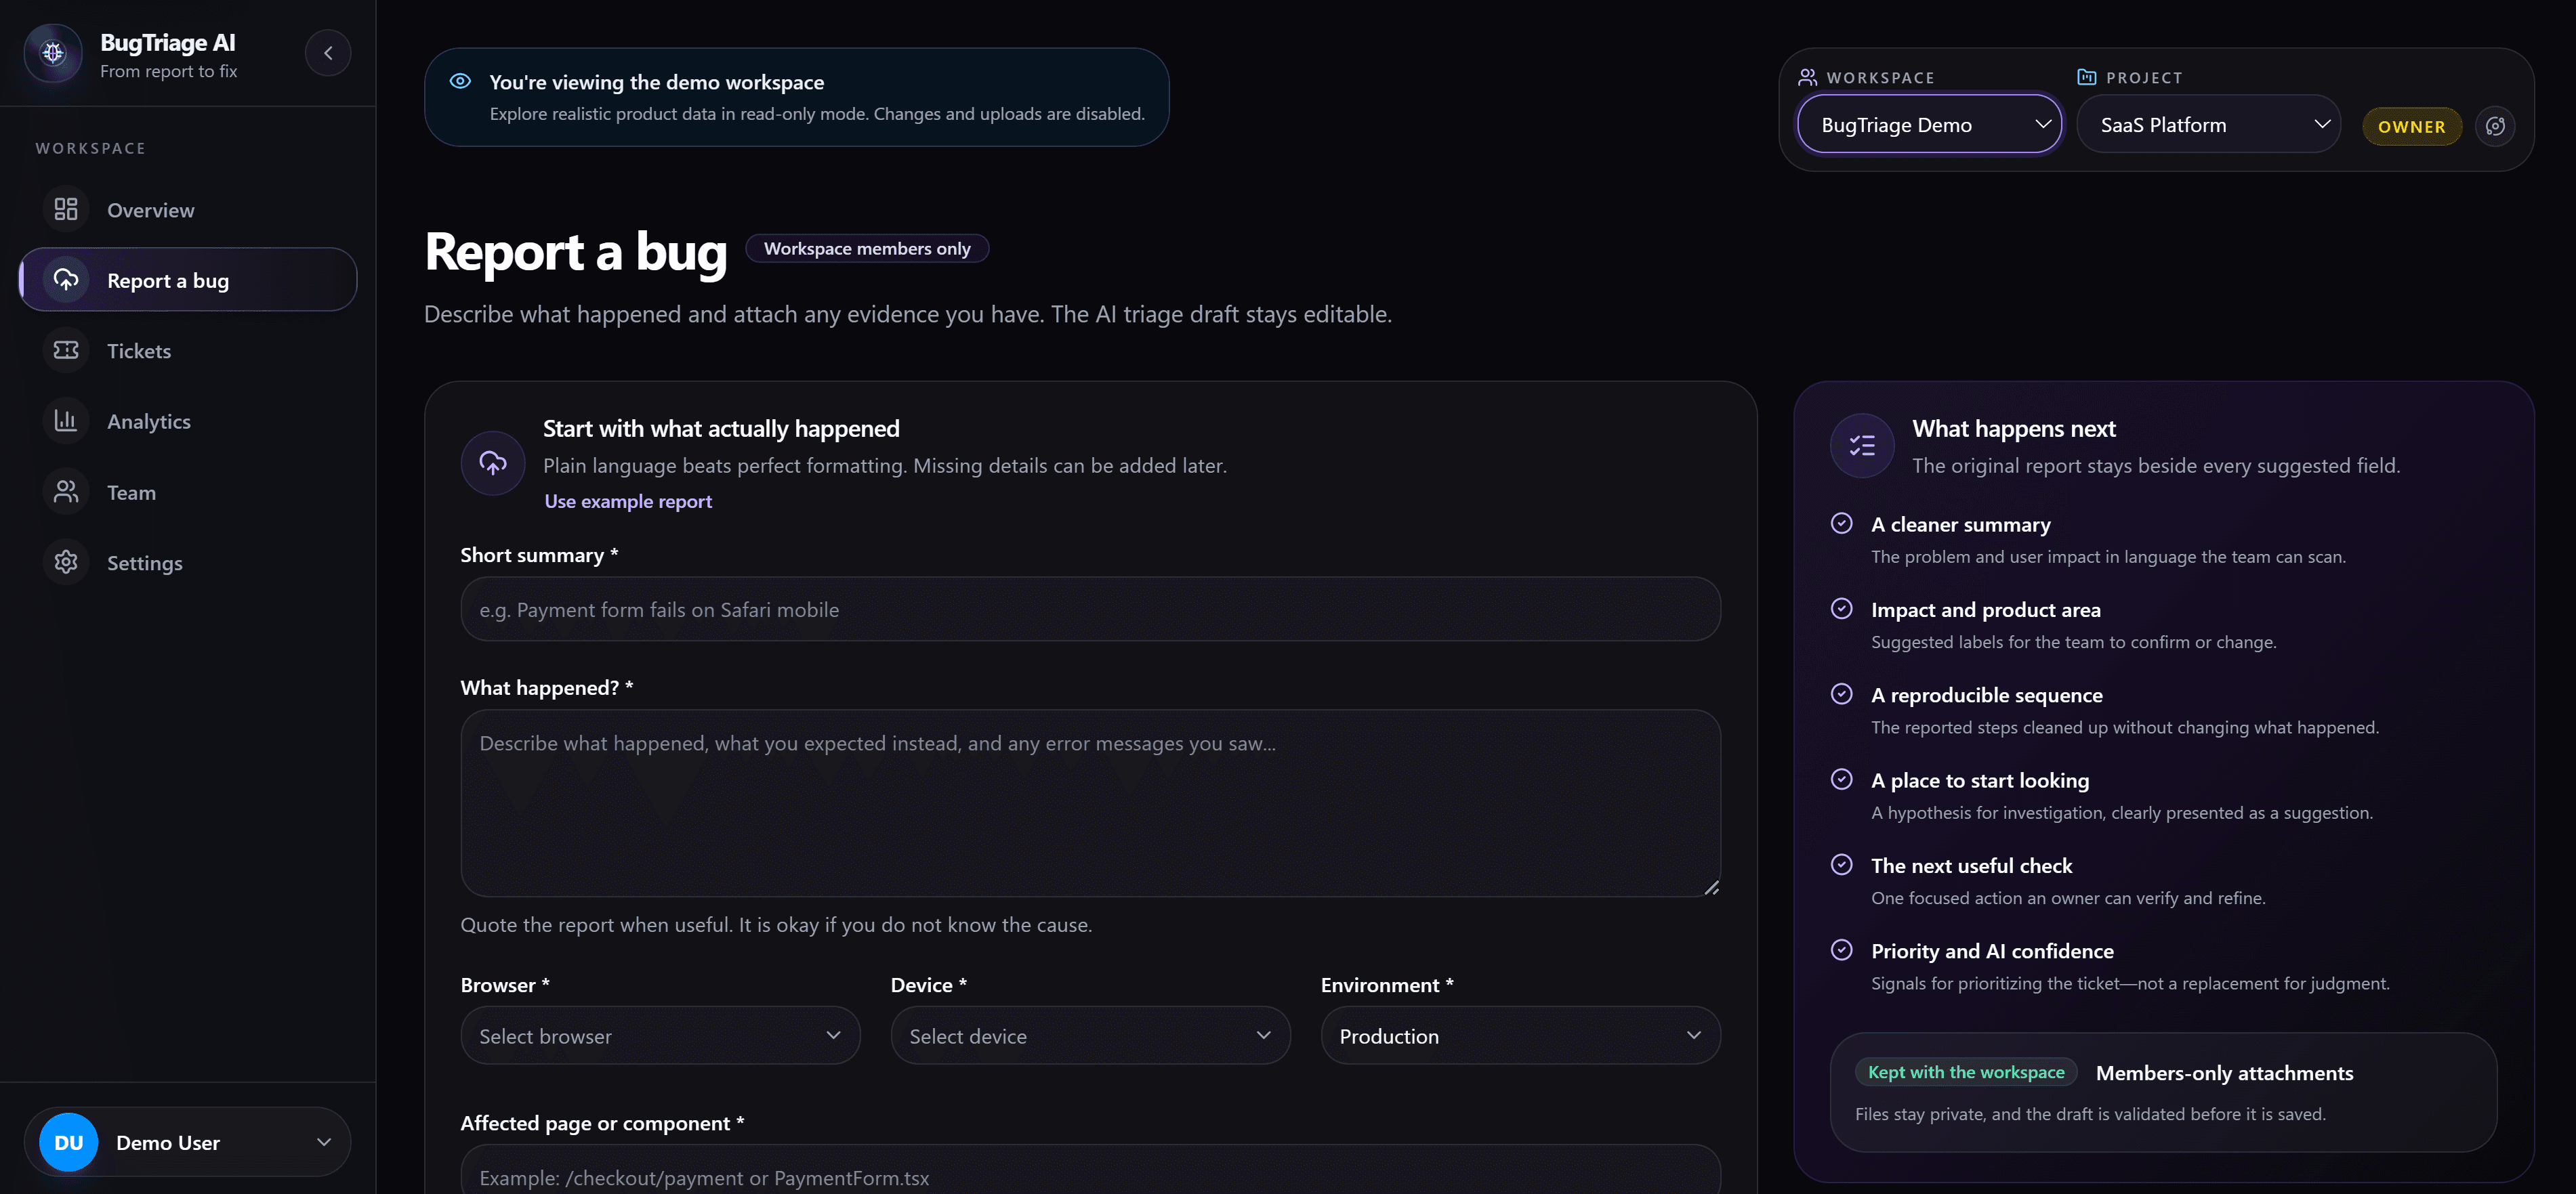The image size is (2576, 1194).
Task: Expand the Demo User account menu
Action: click(187, 1142)
